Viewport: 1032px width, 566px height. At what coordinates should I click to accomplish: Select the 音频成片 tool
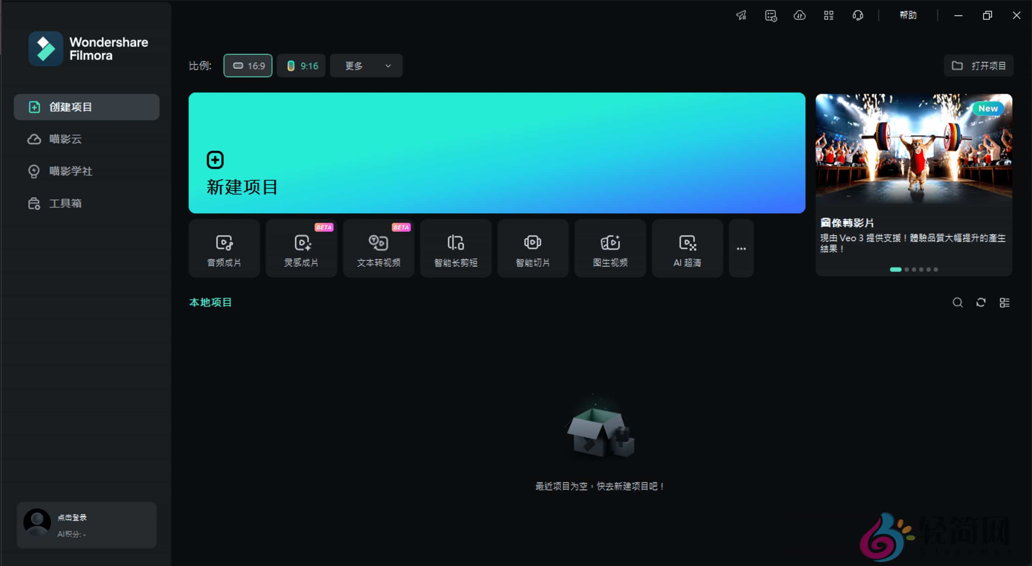pos(224,248)
